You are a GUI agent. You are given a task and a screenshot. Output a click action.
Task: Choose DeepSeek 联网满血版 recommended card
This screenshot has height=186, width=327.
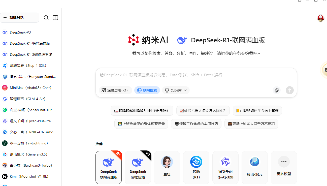[109, 168]
